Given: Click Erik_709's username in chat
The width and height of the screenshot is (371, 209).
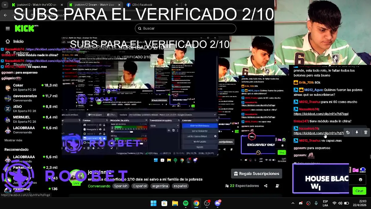Looking at the screenshot, I should 306,83.
